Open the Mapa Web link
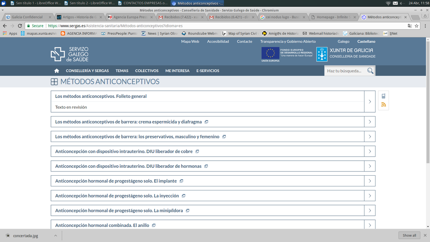Image resolution: width=430 pixels, height=242 pixels. click(x=190, y=42)
